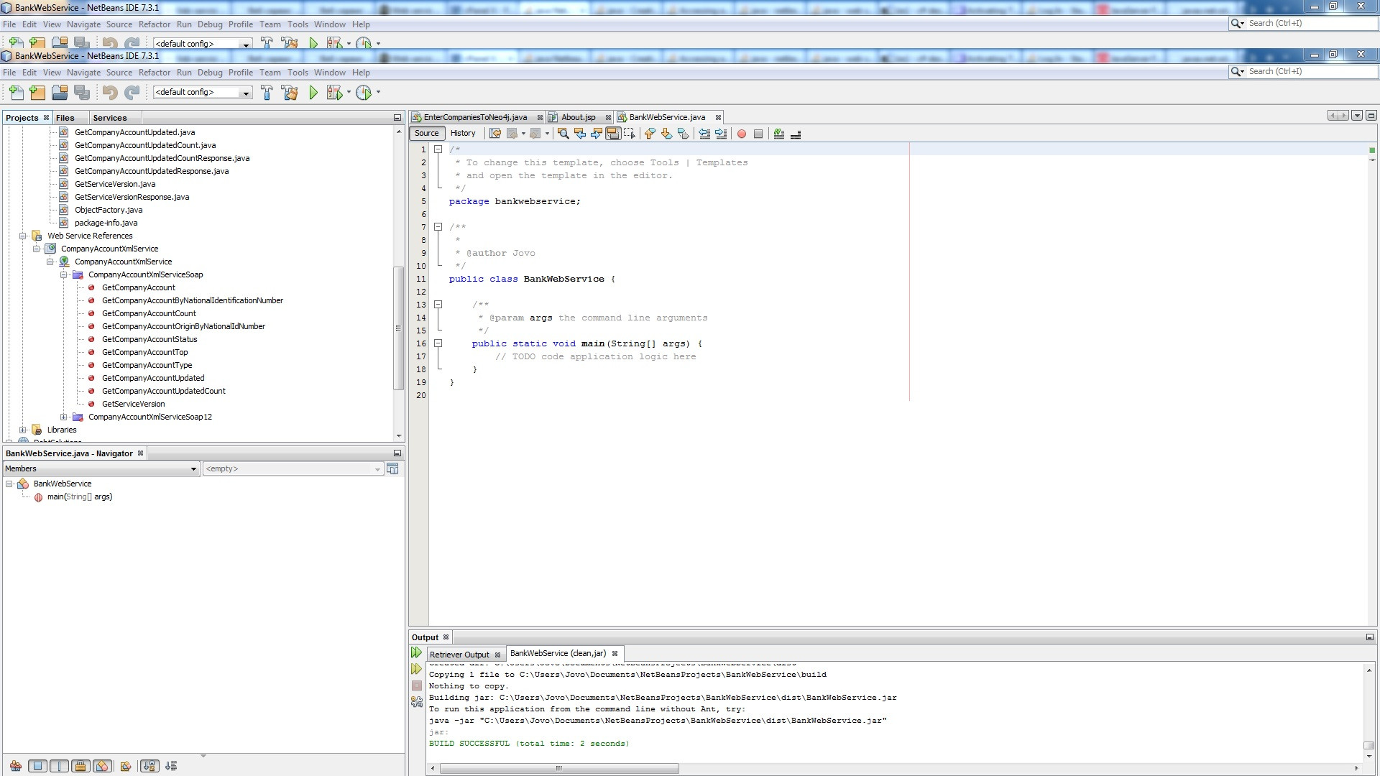Click Next Bookmark icon
The height and width of the screenshot is (776, 1380).
click(x=666, y=134)
